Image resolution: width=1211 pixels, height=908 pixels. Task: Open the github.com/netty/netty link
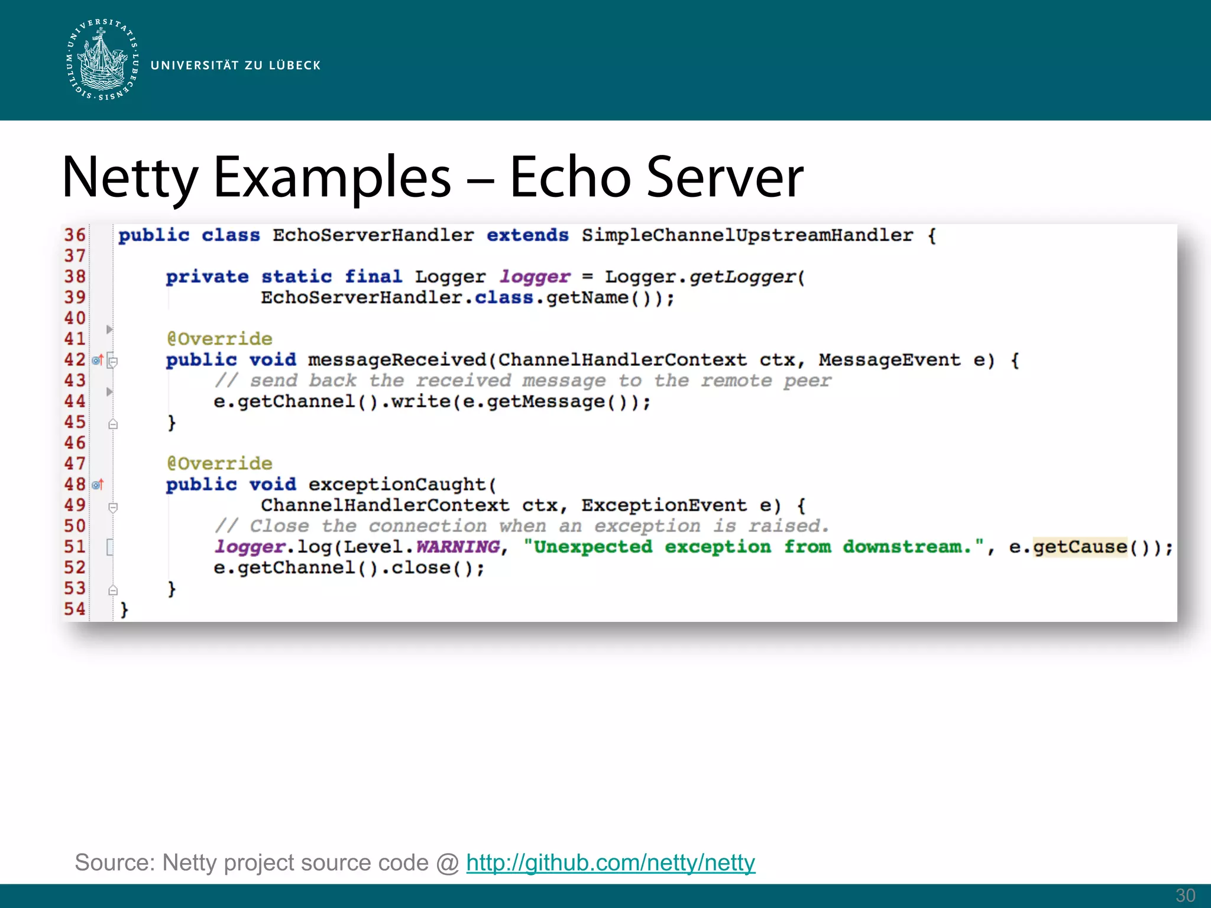coord(610,862)
